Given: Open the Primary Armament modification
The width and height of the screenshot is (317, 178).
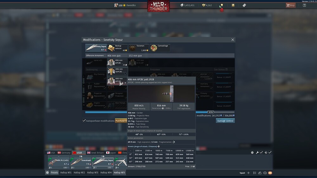Looking at the screenshot, I should pos(204,96).
